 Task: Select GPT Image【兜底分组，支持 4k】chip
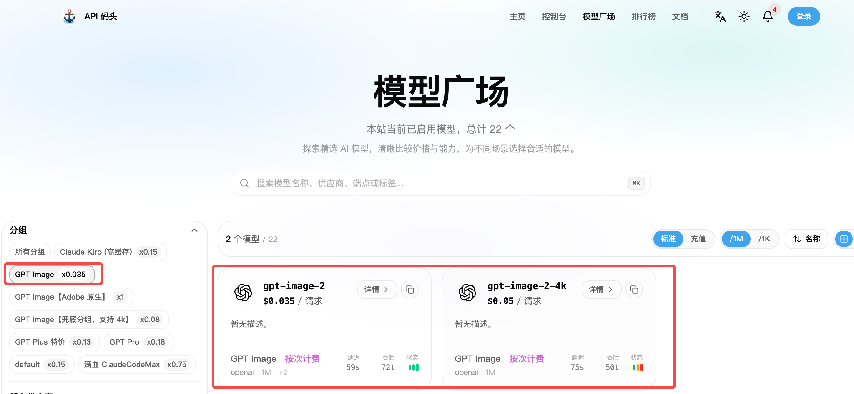click(x=89, y=320)
